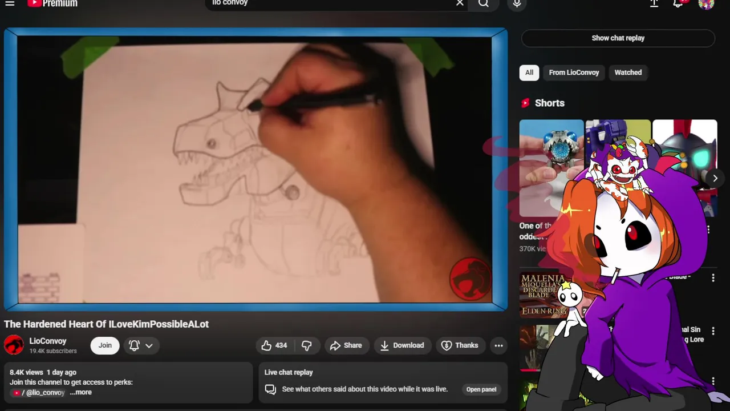The height and width of the screenshot is (411, 730).
Task: Open more actions ellipsis menu
Action: click(498, 345)
